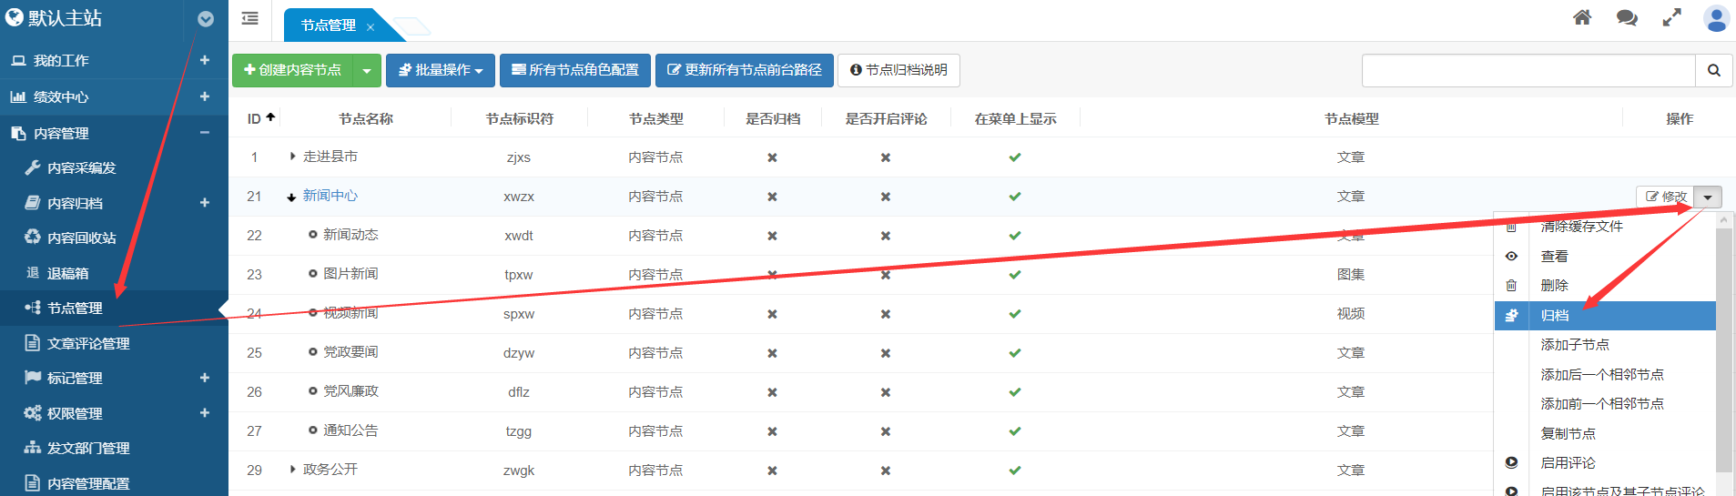Click into the search input field
The height and width of the screenshot is (496, 1736).
tap(1528, 70)
